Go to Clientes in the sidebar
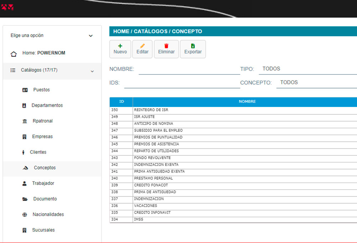 coord(38,152)
